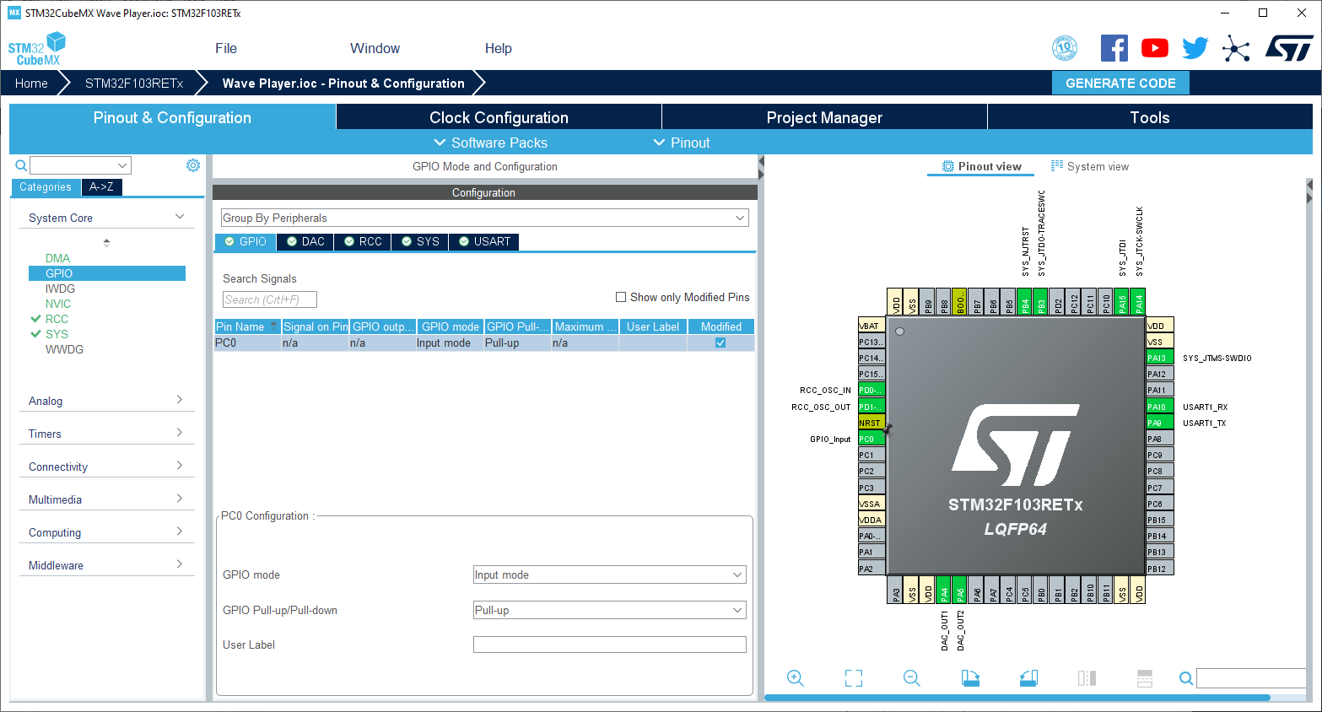This screenshot has height=712, width=1322.
Task: Open the Software Packs dropdown menu
Action: [490, 143]
